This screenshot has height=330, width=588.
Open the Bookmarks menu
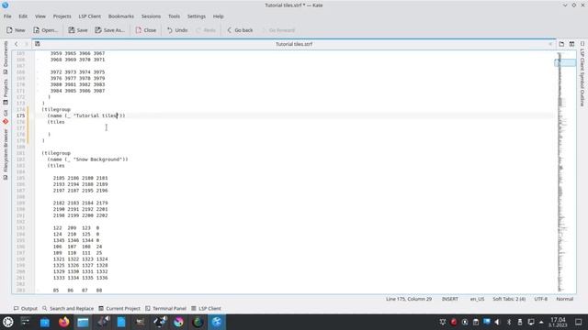click(120, 16)
